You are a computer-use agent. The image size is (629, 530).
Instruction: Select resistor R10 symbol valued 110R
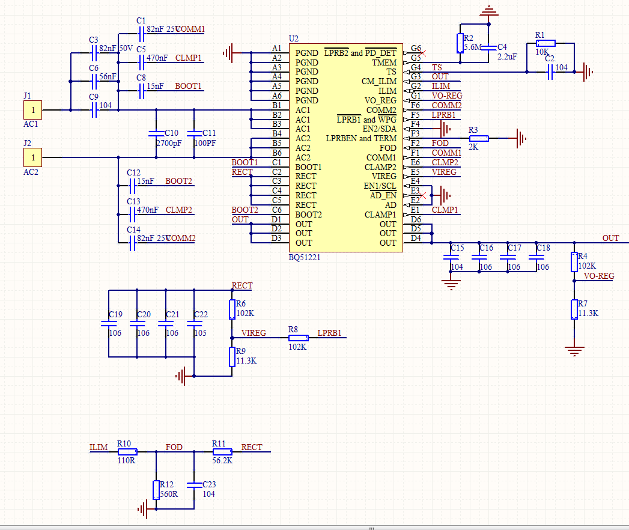click(127, 452)
